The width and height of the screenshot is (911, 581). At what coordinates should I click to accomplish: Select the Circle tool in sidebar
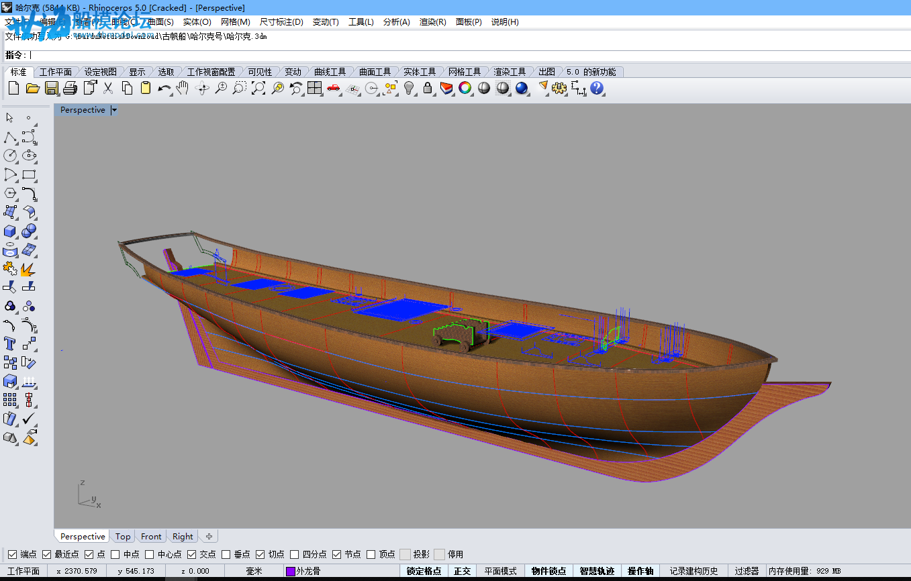[x=10, y=156]
